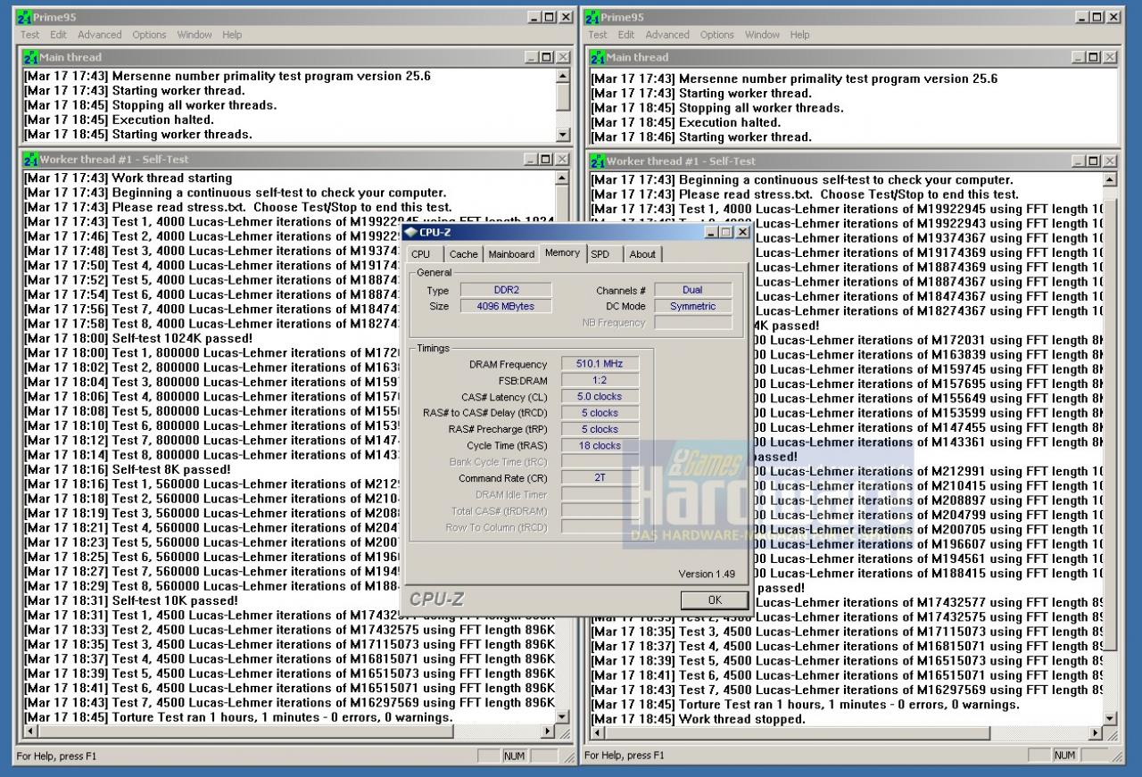
Task: Click 'Stopping all worker threads.' line in right Main thread
Action: point(717,108)
